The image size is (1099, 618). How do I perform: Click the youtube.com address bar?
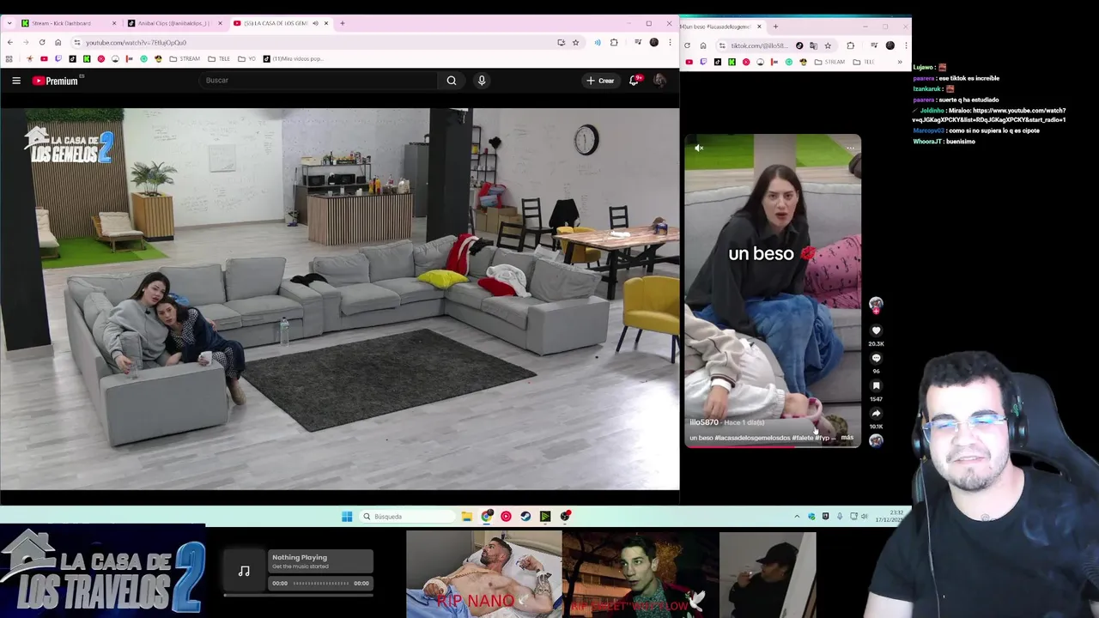(x=318, y=42)
